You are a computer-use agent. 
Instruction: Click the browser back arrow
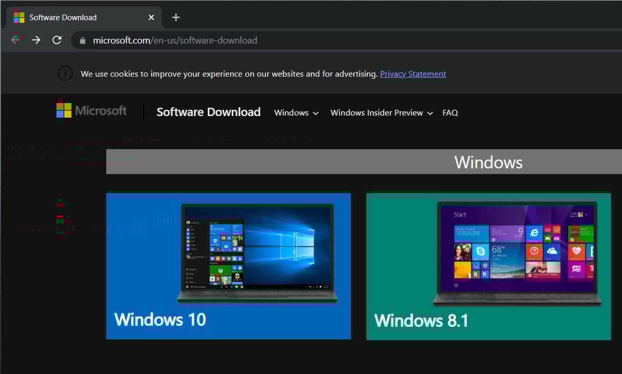[x=16, y=40]
